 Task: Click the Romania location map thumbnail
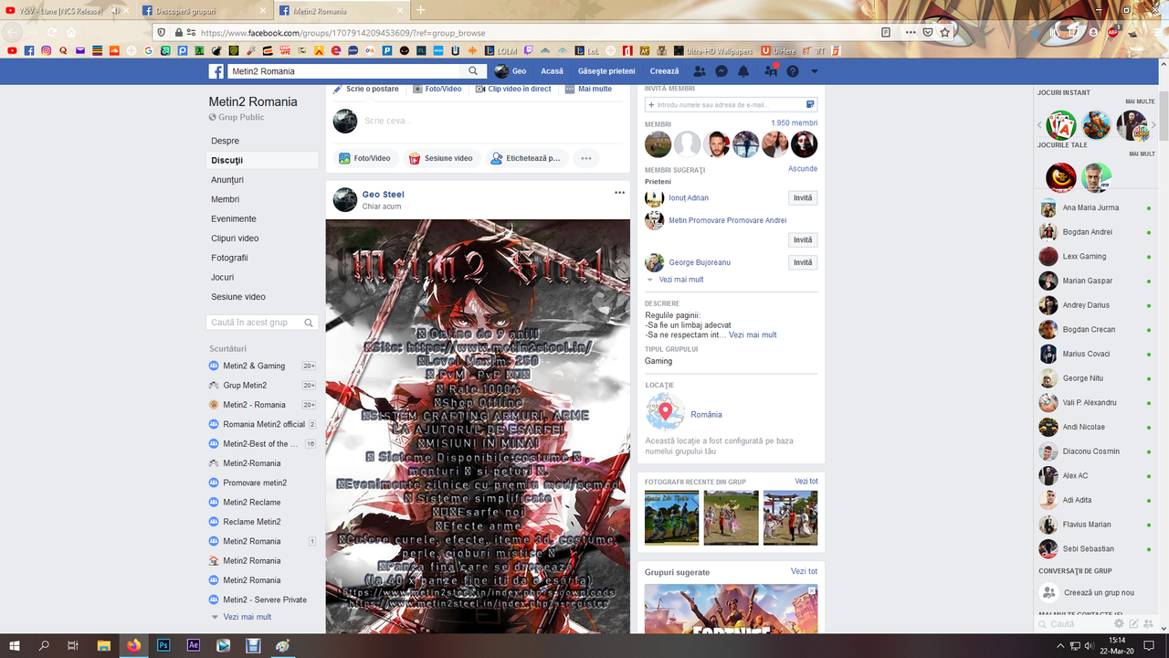click(666, 412)
